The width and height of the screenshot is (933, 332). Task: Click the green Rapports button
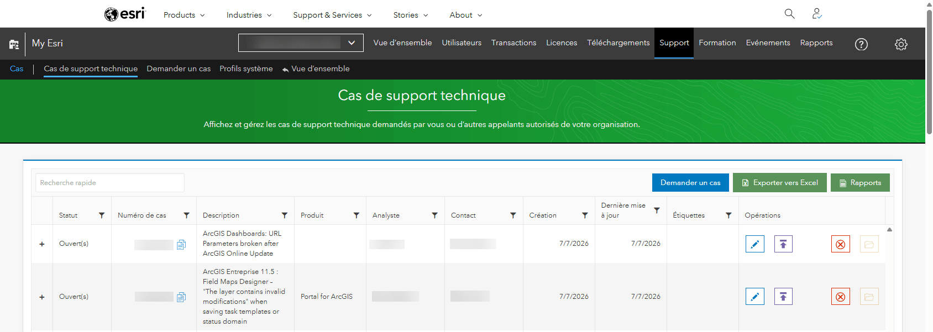(860, 183)
